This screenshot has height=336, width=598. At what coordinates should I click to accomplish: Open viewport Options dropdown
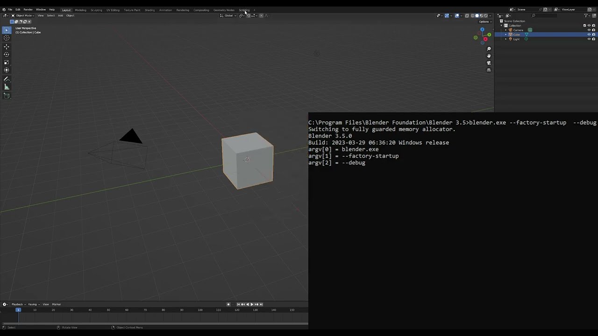point(485,21)
